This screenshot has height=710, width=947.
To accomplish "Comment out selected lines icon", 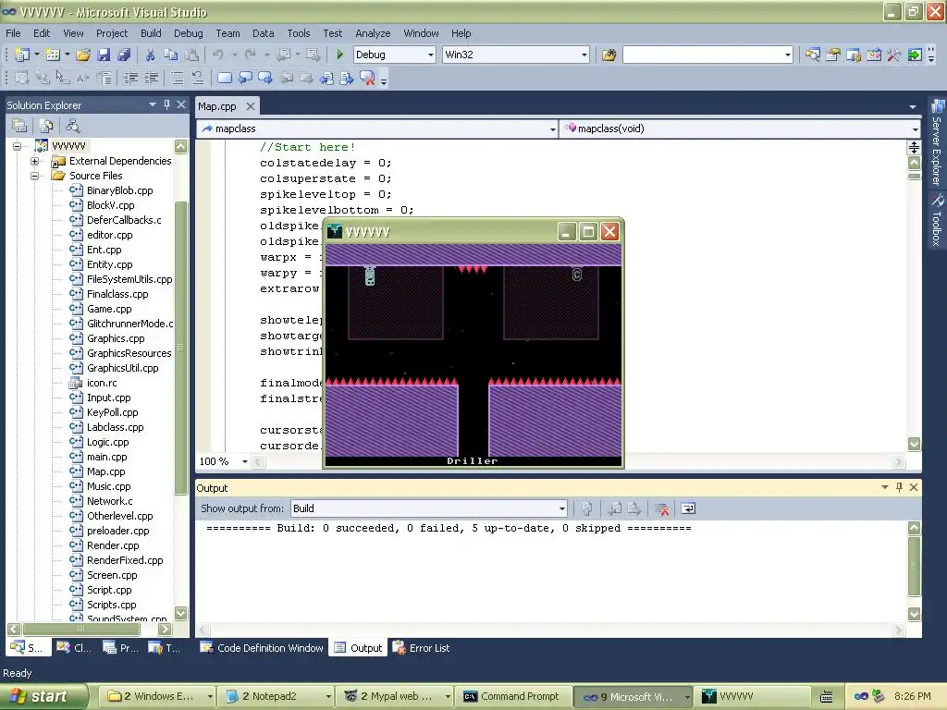I will pos(177,78).
